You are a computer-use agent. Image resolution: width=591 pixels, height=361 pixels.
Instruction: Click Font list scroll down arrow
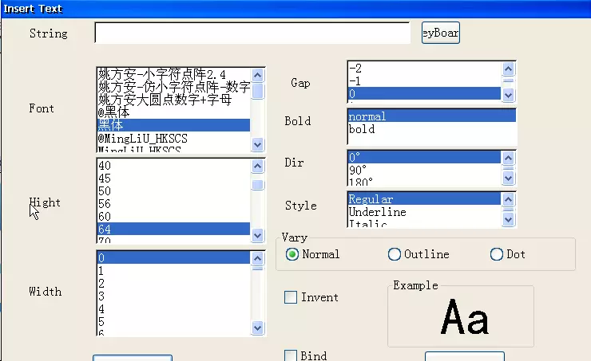pos(258,144)
